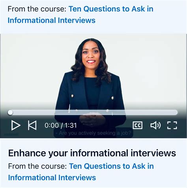
Task: Click the 0:00 current time readout
Action: pos(52,125)
